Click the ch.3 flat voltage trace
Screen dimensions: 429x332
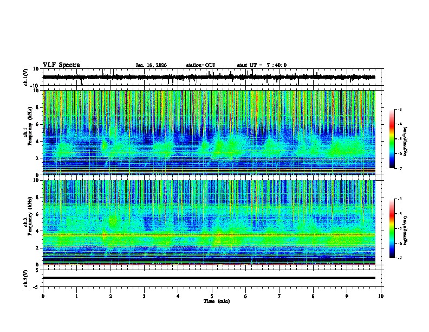(209, 278)
